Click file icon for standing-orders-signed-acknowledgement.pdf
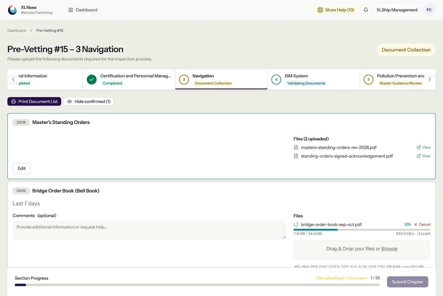Screen dimensions: 443x296 pos(296,156)
